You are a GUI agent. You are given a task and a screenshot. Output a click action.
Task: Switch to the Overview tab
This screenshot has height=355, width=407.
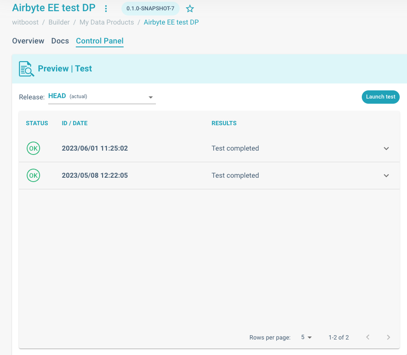pos(28,41)
